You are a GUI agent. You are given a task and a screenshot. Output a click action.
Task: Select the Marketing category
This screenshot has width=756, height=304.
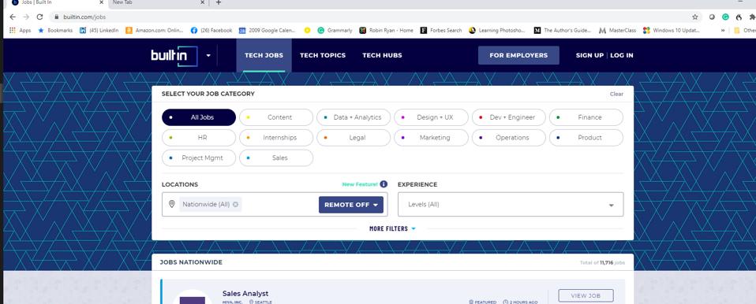(x=431, y=138)
